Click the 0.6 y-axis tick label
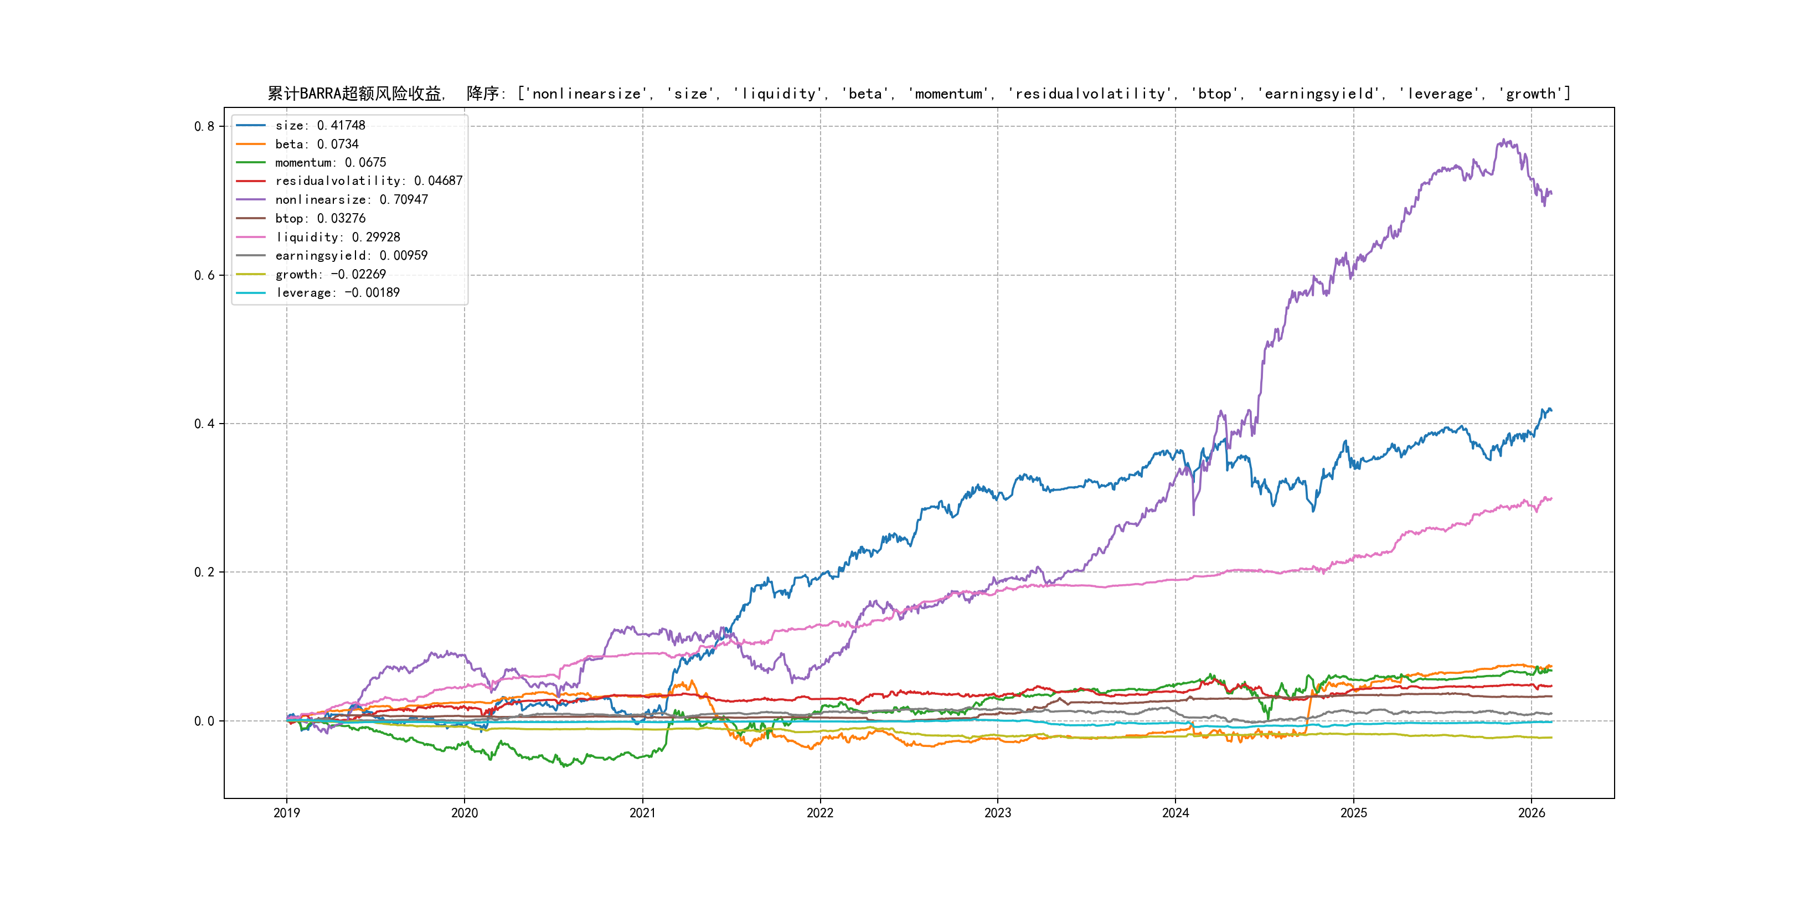This screenshot has height=897, width=1794. 204,275
